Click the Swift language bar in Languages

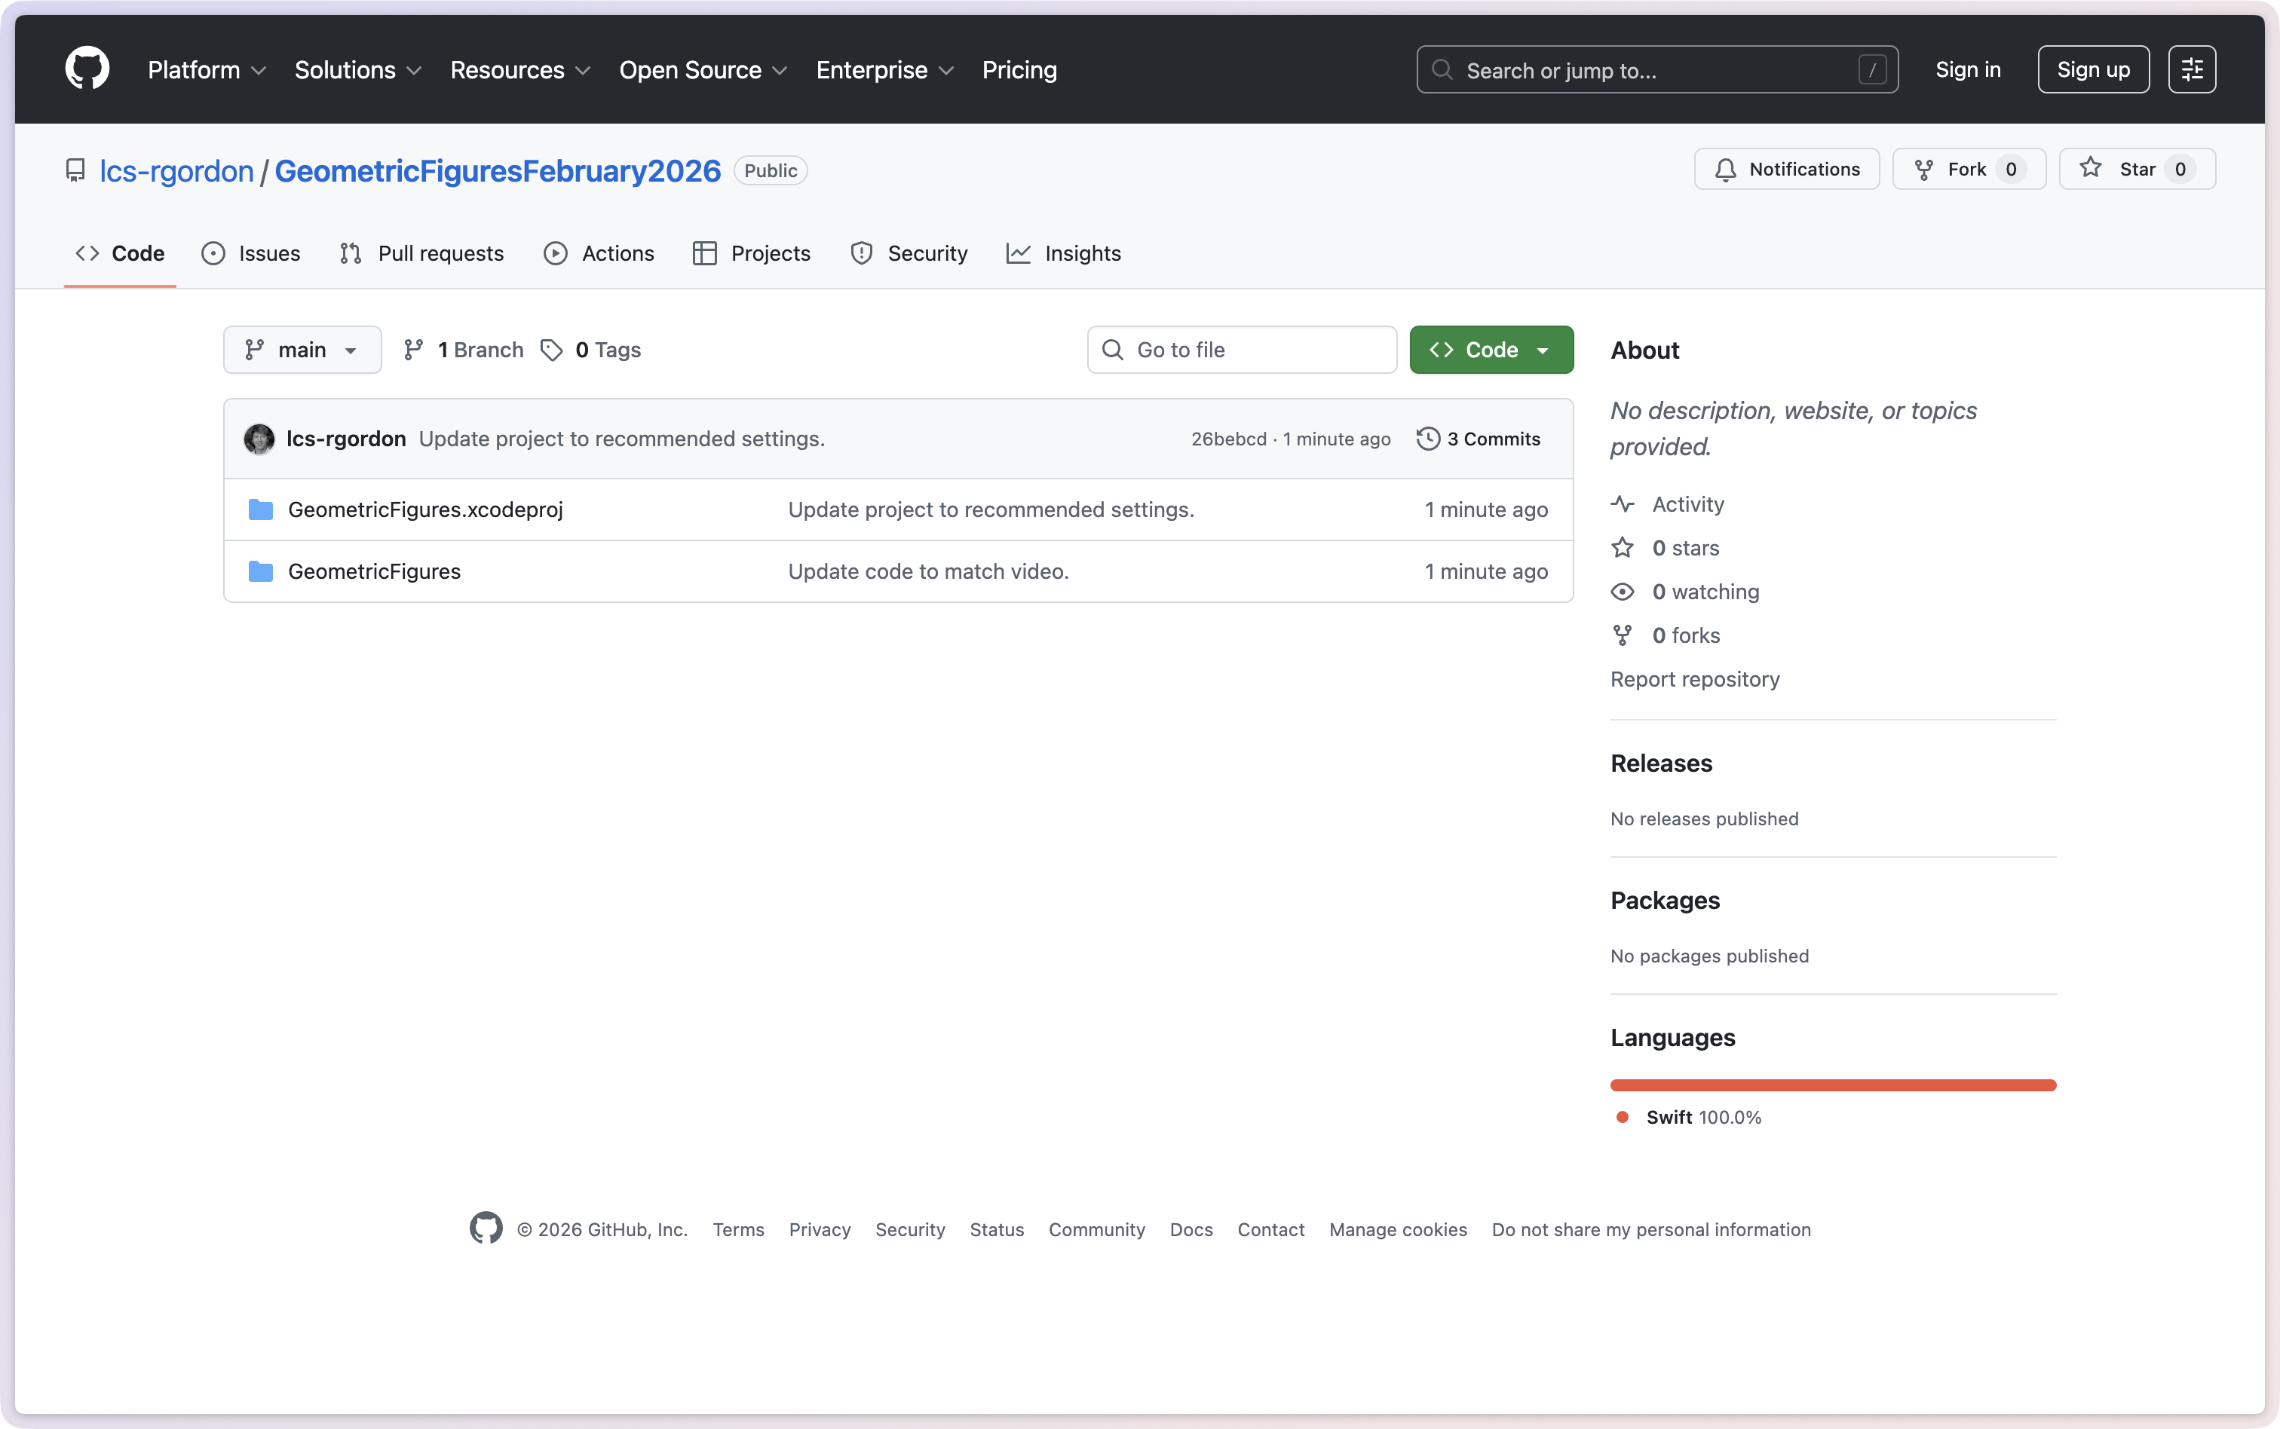[1832, 1085]
